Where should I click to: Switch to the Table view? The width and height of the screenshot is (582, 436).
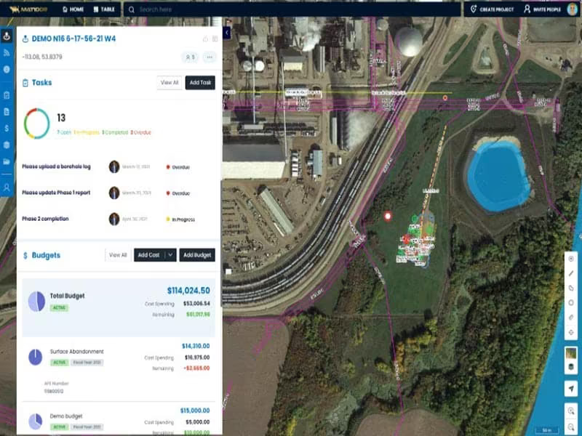point(104,9)
